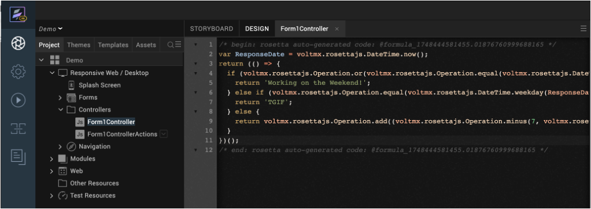Click the Controllers folder icon
Viewport: 591px width, 209px height.
coord(71,110)
